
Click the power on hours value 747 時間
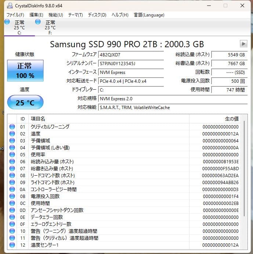pos(229,90)
